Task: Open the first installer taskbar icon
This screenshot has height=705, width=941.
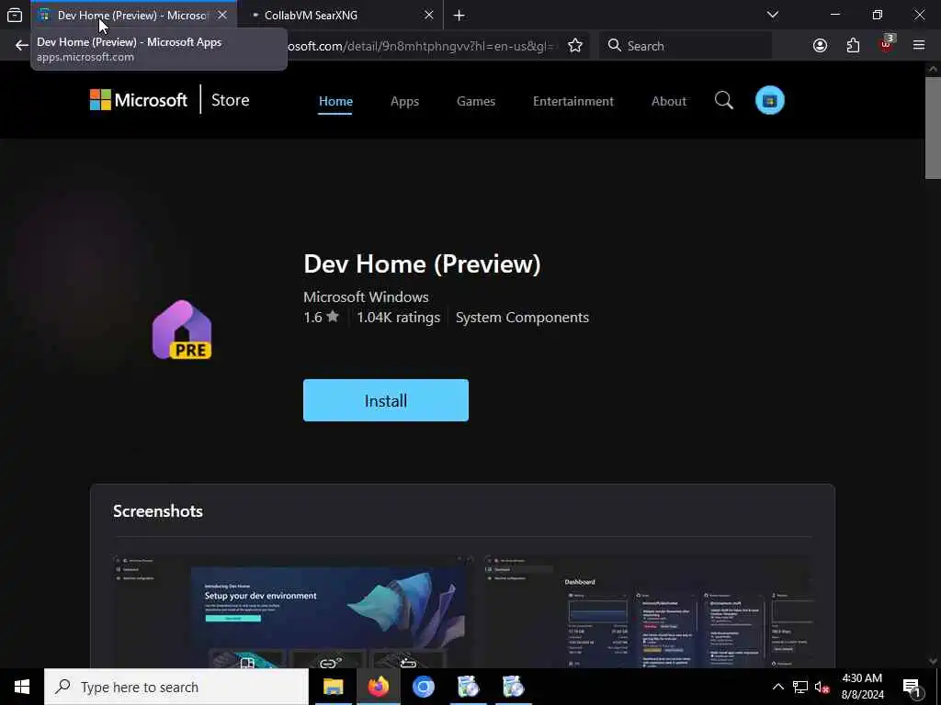Action: tap(468, 687)
